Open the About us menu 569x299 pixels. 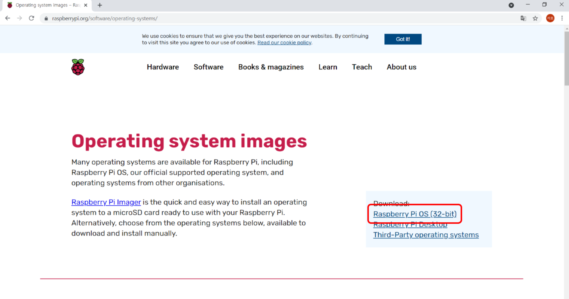point(402,67)
